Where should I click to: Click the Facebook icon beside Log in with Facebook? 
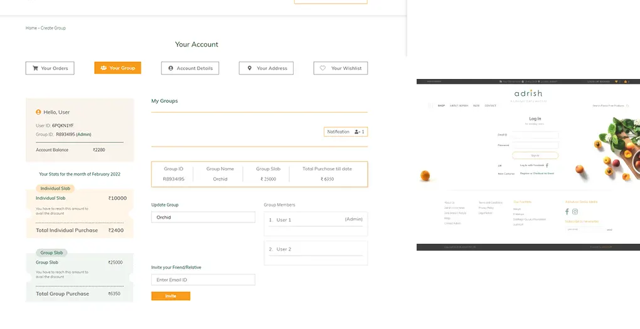tap(547, 165)
